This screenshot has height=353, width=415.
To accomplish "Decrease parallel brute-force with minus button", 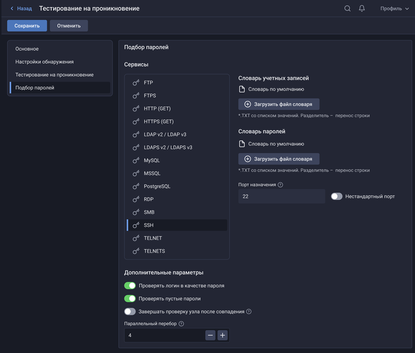I will tap(210, 335).
